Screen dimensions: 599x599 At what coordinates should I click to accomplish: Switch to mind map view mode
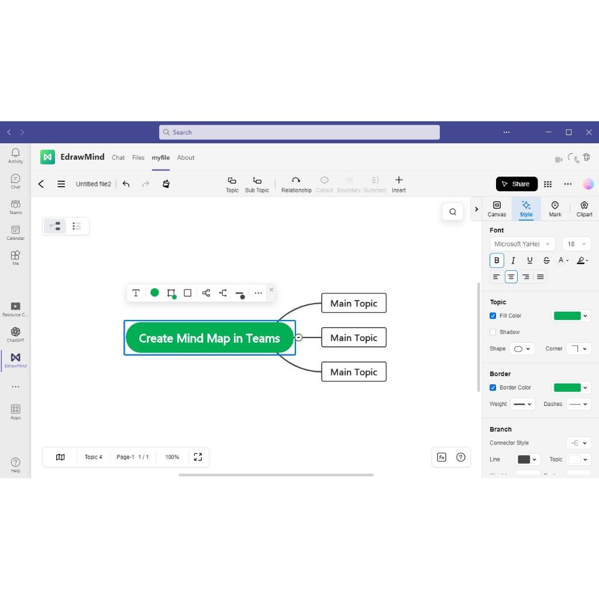pos(55,226)
